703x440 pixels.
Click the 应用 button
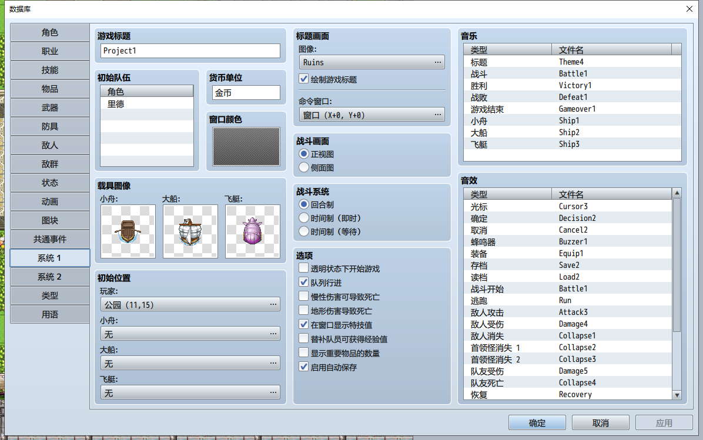pos(664,422)
